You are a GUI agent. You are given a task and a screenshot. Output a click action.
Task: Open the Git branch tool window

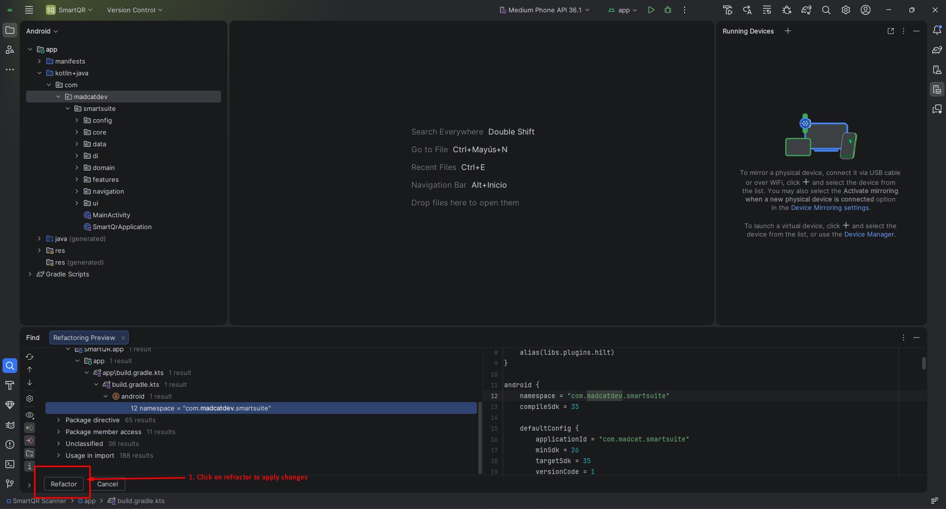[x=10, y=484]
